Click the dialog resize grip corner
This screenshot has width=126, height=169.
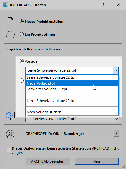[124, 167]
